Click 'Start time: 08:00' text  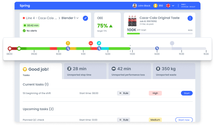pyautogui.click(x=89, y=93)
